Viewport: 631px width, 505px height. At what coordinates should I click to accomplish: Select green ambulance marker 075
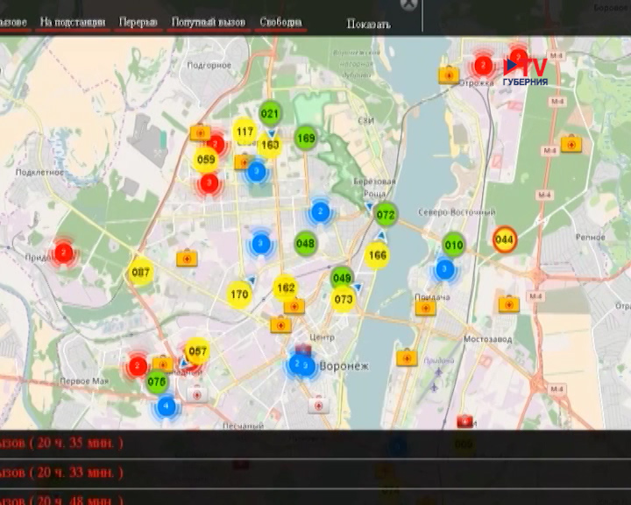point(157,381)
